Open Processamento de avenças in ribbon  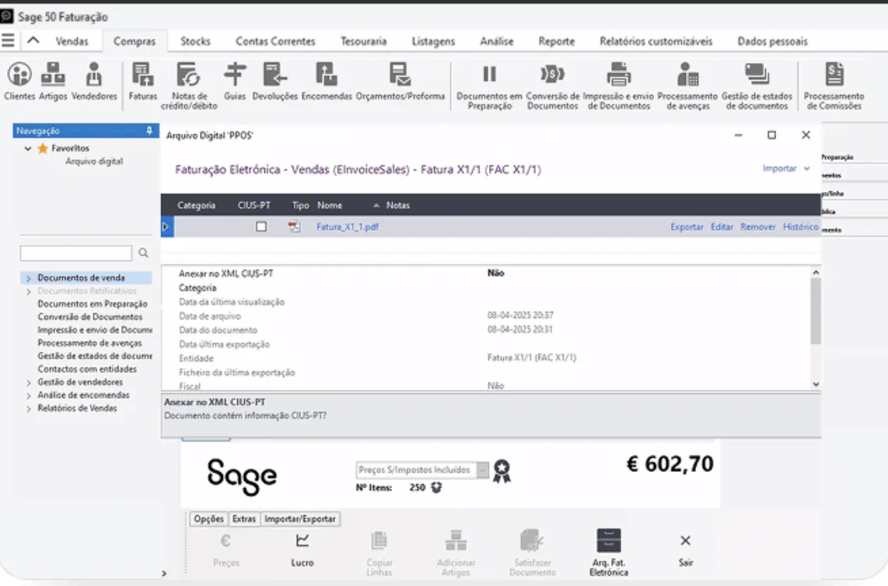687,86
